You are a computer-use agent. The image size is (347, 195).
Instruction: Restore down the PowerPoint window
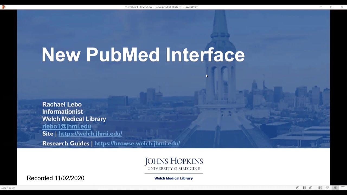331,7
